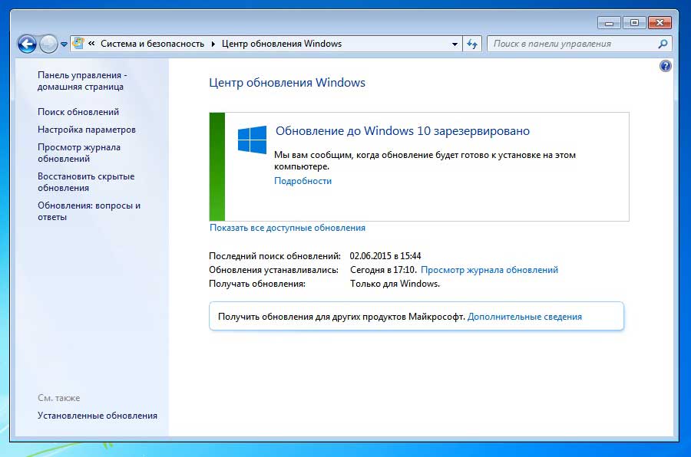691x457 pixels.
Task: Open 'Поиск обновлений' in the sidebar
Action: (x=78, y=112)
